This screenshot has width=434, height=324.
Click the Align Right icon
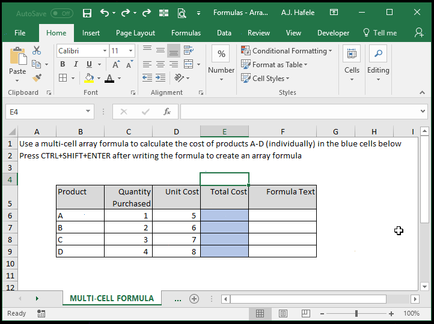[x=174, y=64]
